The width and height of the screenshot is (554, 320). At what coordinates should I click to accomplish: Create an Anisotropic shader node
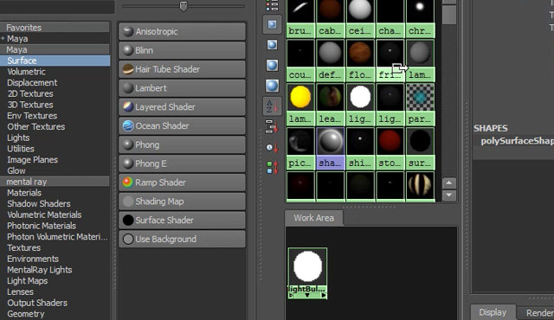[182, 31]
